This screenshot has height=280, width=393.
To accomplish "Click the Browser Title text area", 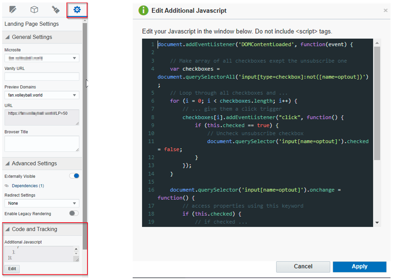I will click(x=42, y=144).
